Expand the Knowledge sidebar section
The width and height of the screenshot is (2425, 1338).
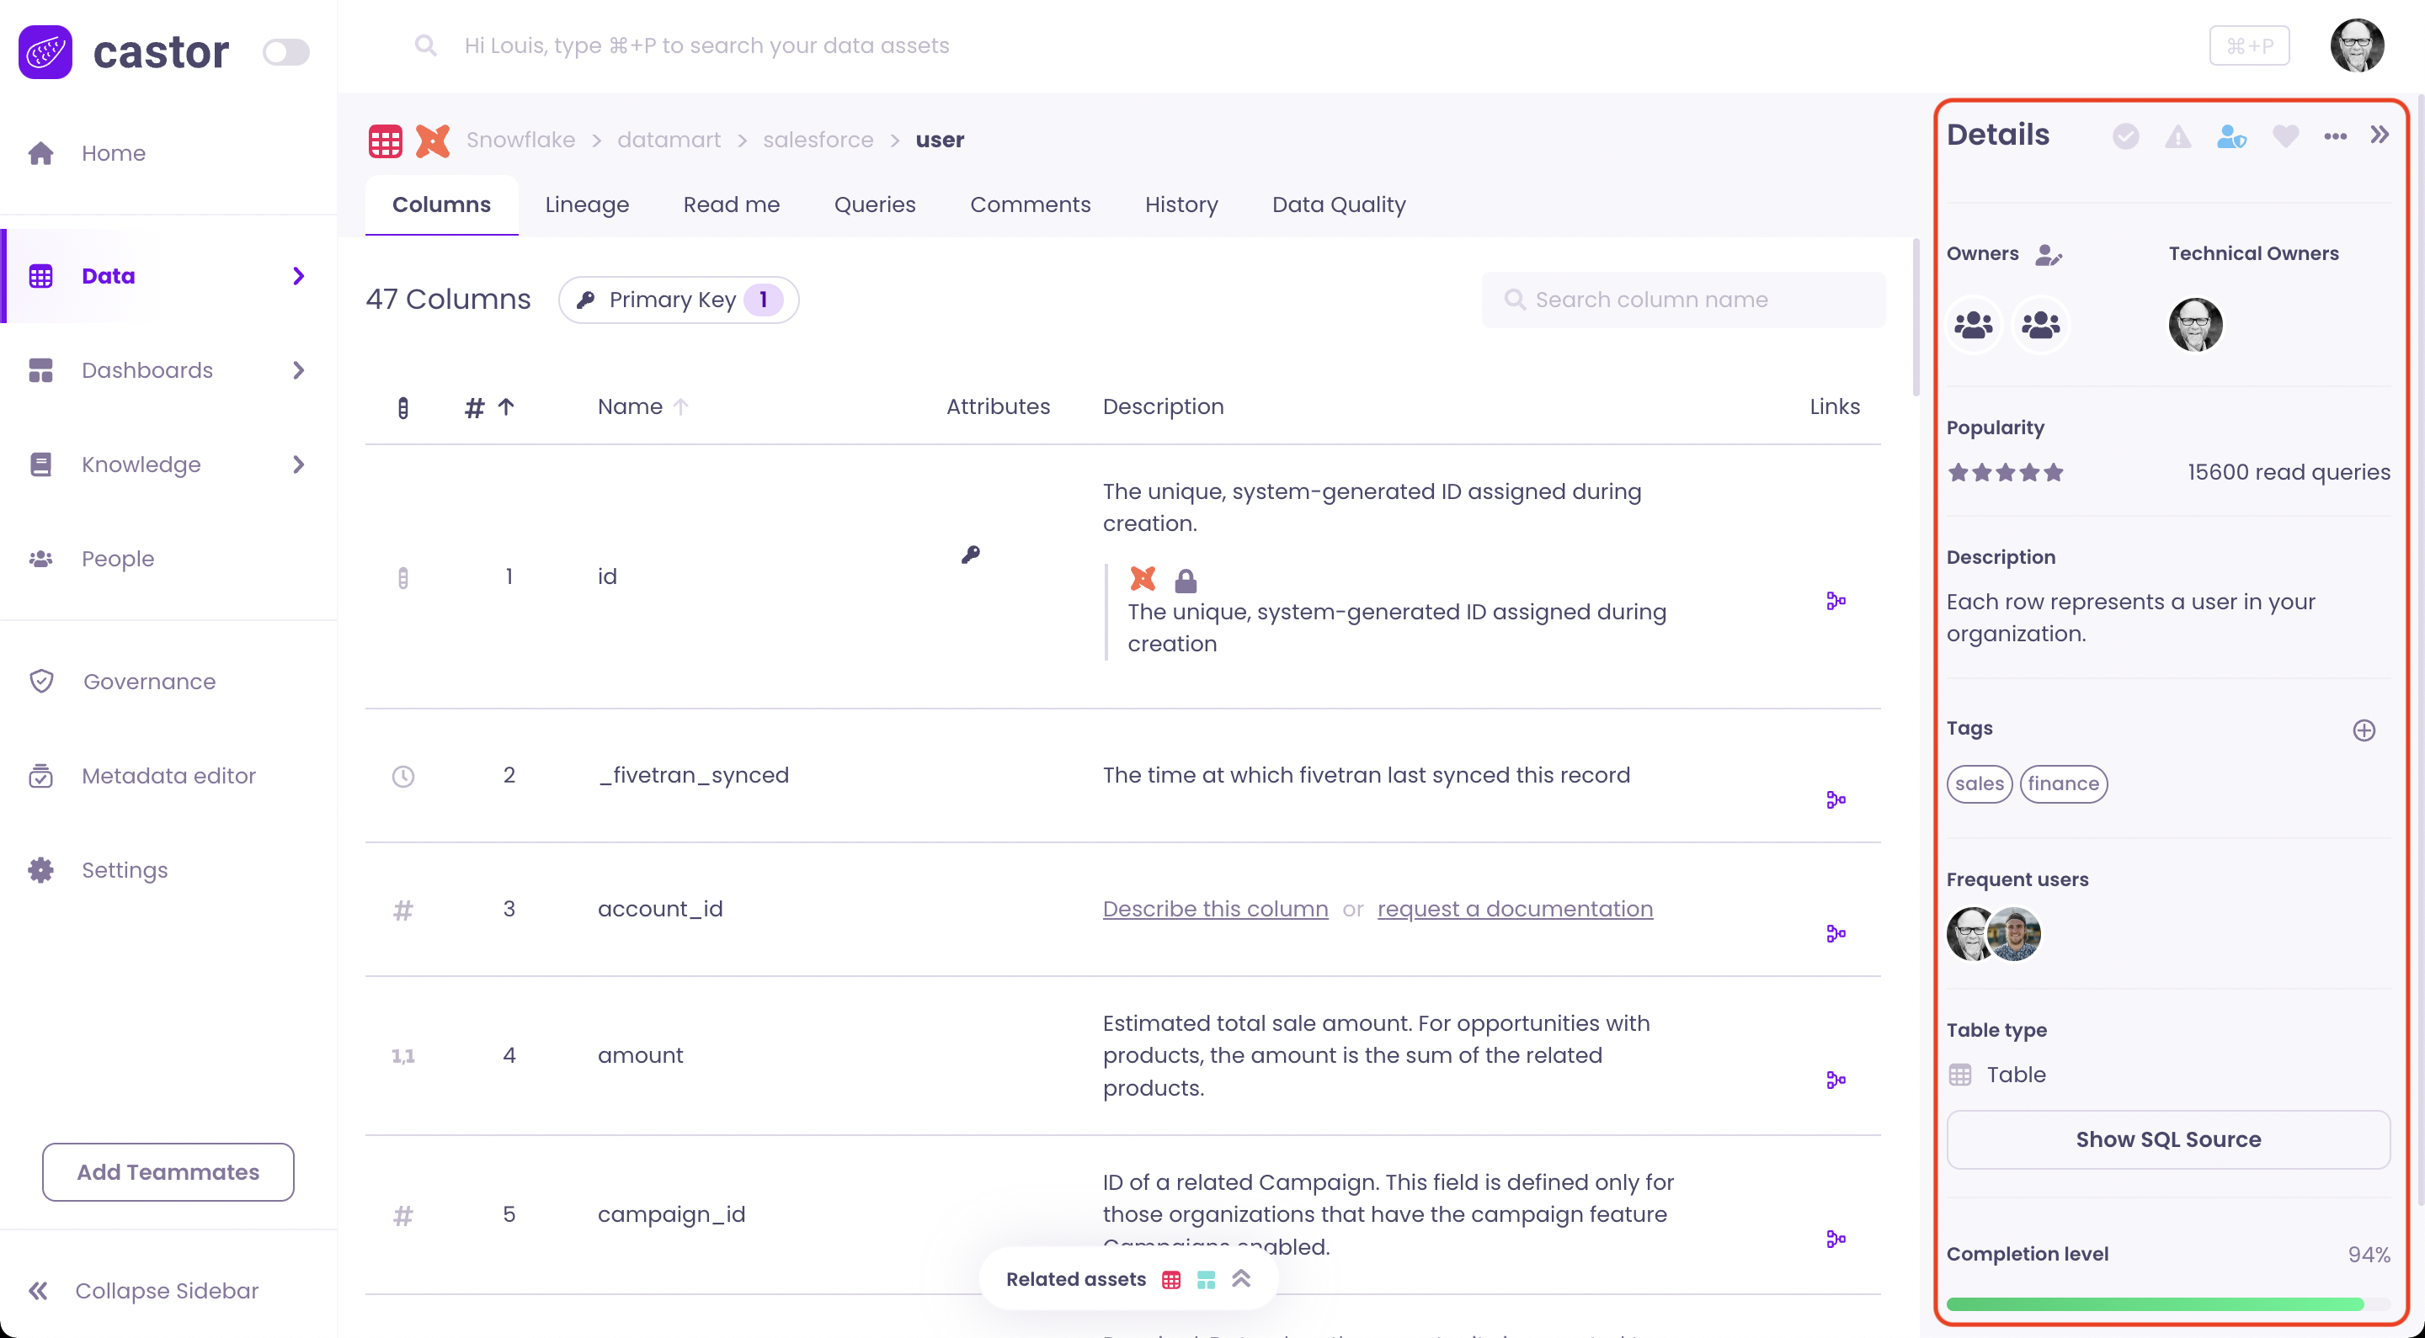tap(297, 464)
